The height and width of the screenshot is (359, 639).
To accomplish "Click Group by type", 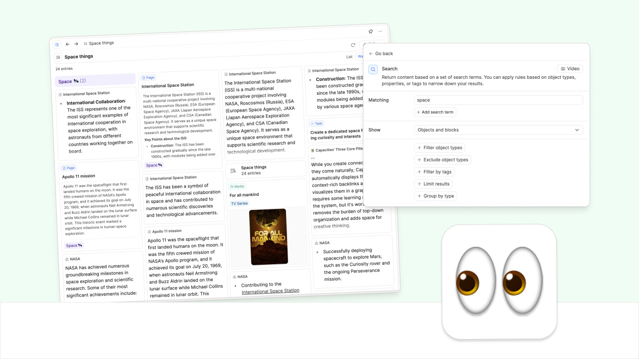I will click(435, 196).
